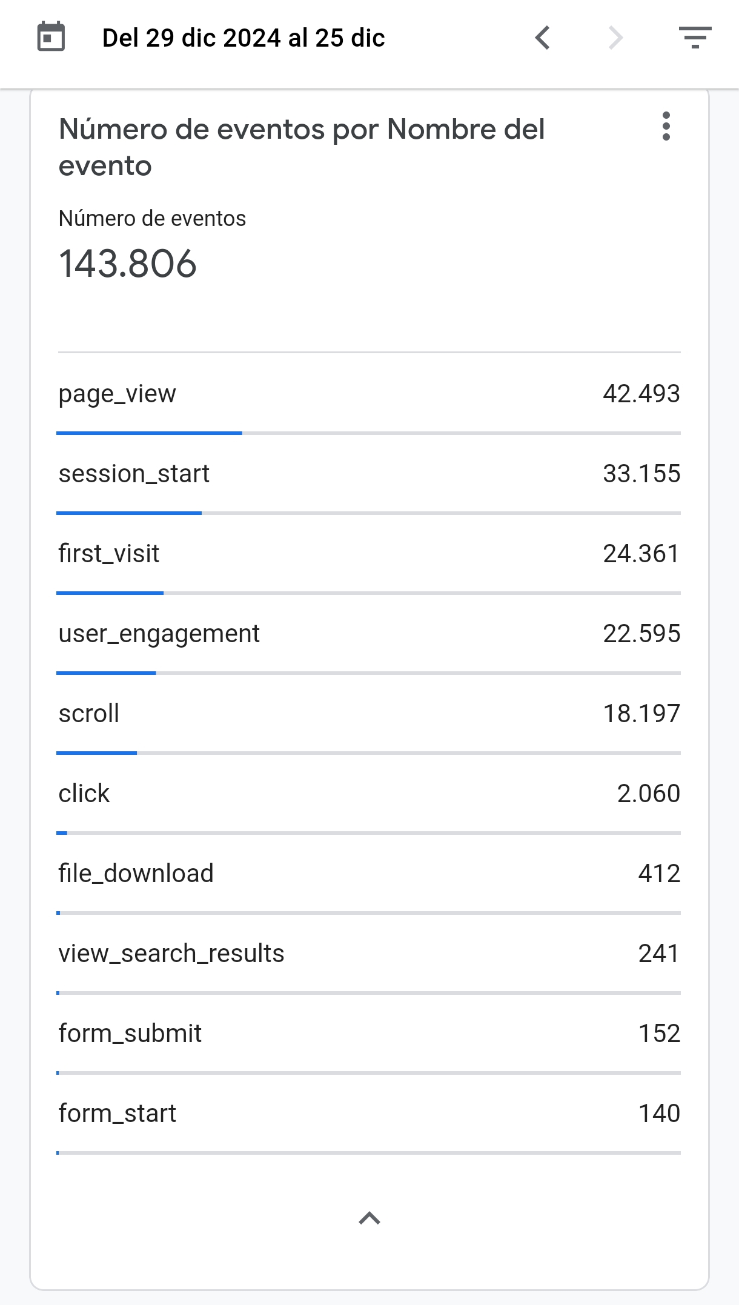This screenshot has height=1305, width=739.
Task: Click the date range text label
Action: [243, 38]
